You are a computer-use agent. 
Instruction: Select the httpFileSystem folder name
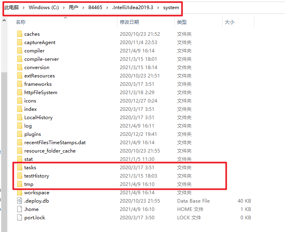(x=41, y=93)
